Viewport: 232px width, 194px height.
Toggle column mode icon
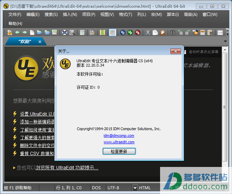click(x=102, y=32)
